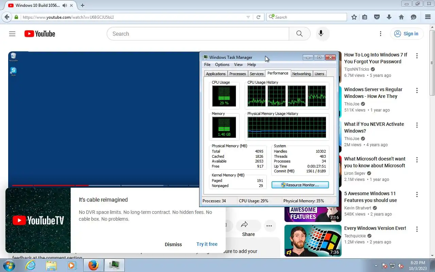Go to the YouTube home logo
The height and width of the screenshot is (272, 435).
(x=40, y=34)
